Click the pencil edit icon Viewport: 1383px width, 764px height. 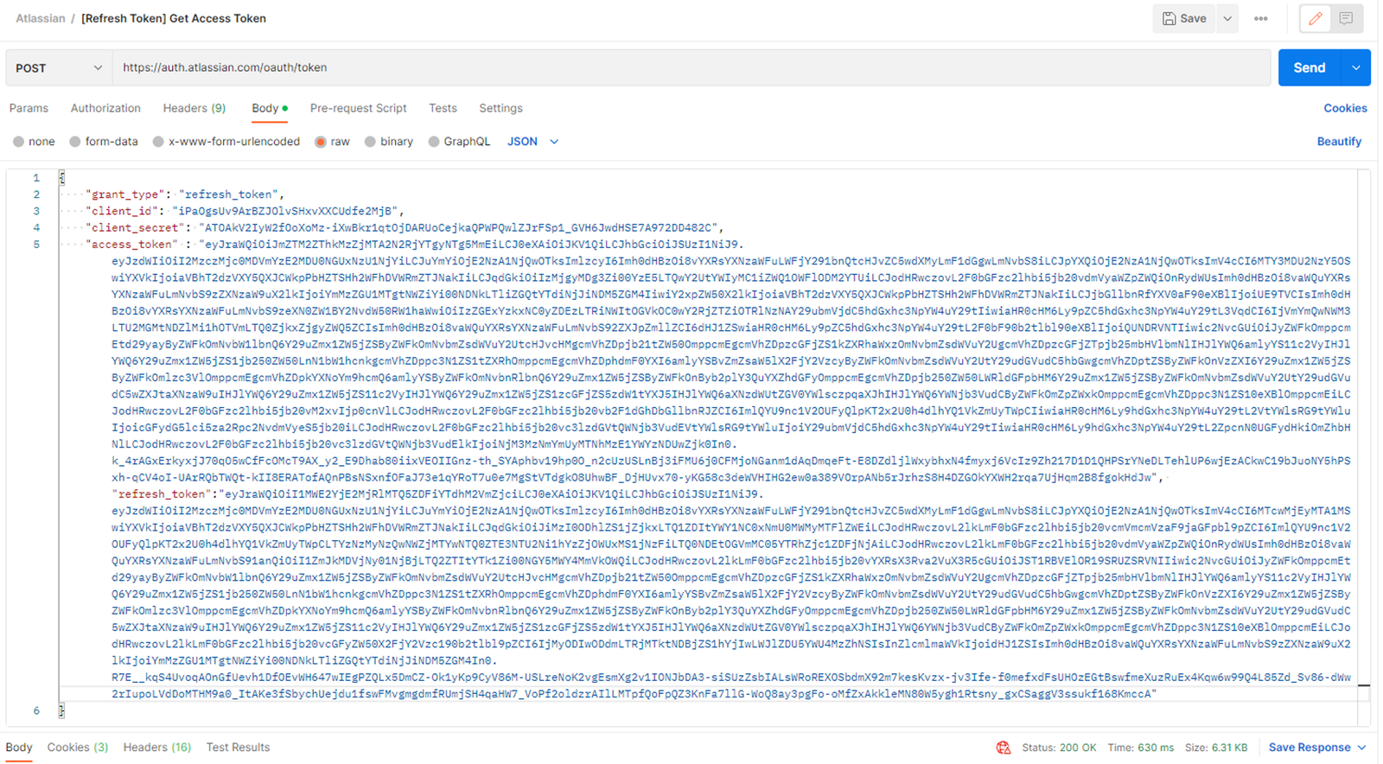(x=1315, y=18)
